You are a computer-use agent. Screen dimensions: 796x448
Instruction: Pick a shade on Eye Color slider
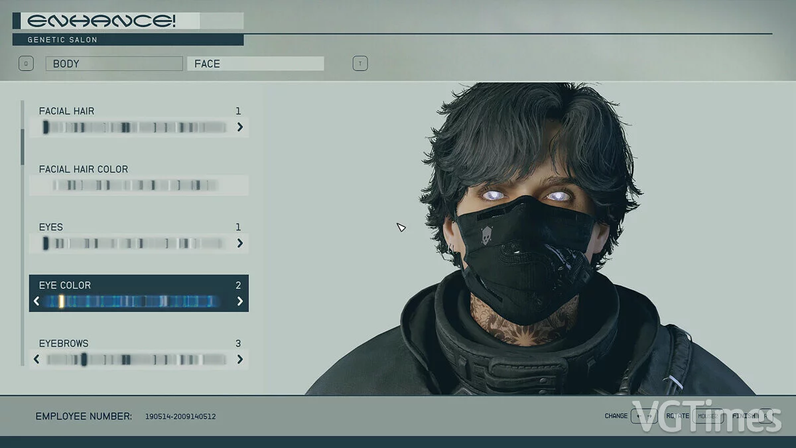coord(133,301)
